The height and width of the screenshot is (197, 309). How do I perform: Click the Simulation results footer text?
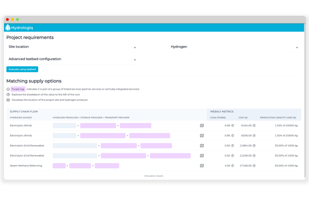154,176
